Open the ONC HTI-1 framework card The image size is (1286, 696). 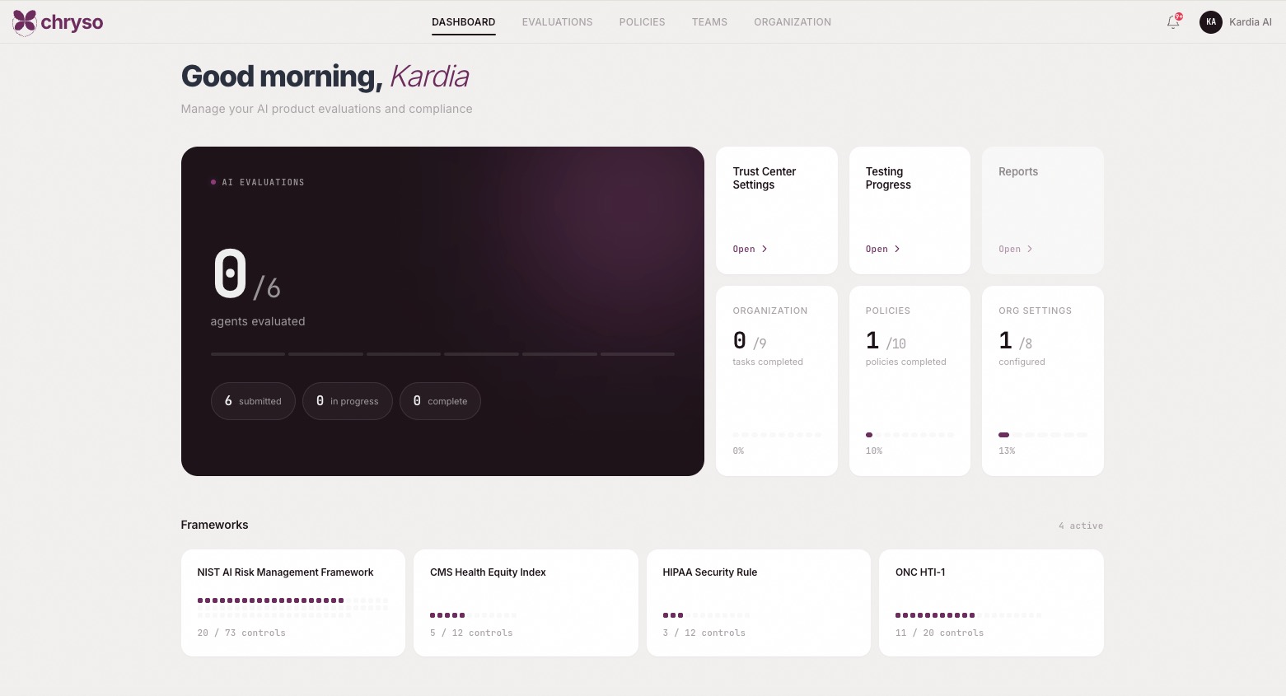point(990,602)
